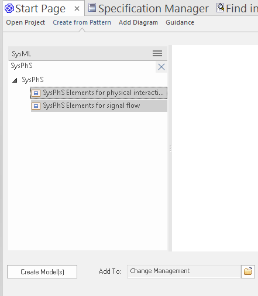Image resolution: width=258 pixels, height=296 pixels.
Task: Go to Add Diagram page
Action: [138, 22]
